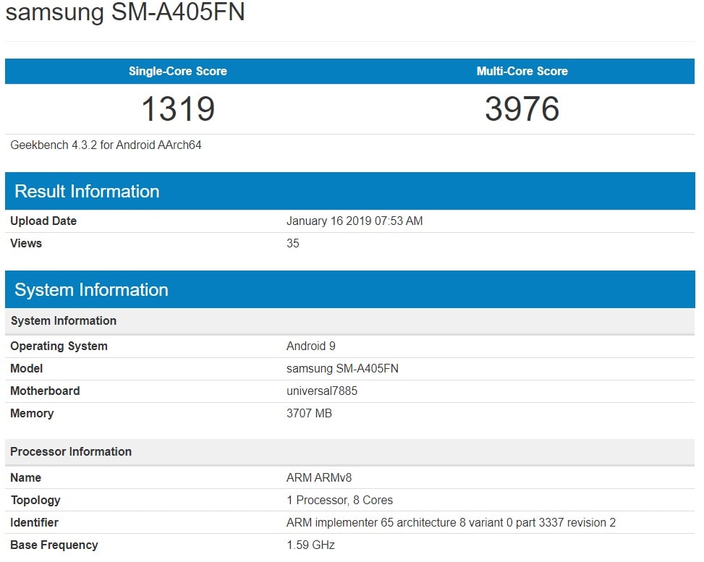Click the Operating System label

tap(59, 346)
